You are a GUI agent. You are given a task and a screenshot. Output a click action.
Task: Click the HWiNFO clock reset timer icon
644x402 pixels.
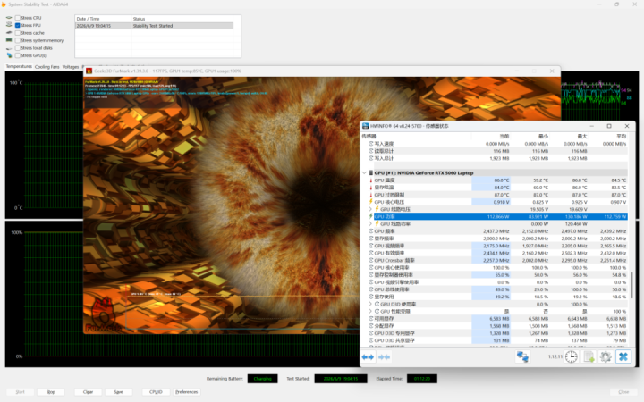point(571,356)
